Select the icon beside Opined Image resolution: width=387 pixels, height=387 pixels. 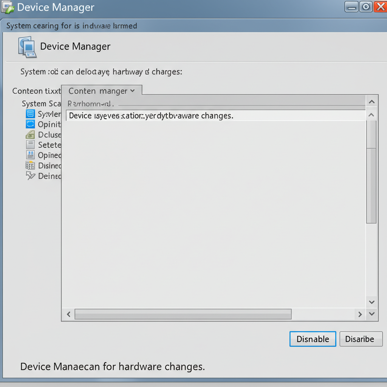30,155
